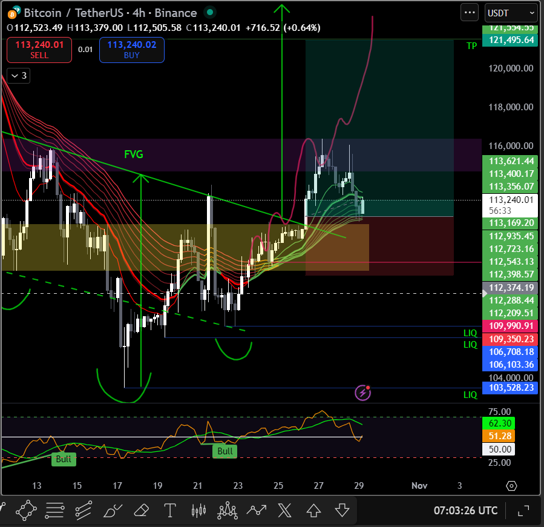Select the Brush drawing tool
Screen dimensions: 544x527
click(x=111, y=510)
